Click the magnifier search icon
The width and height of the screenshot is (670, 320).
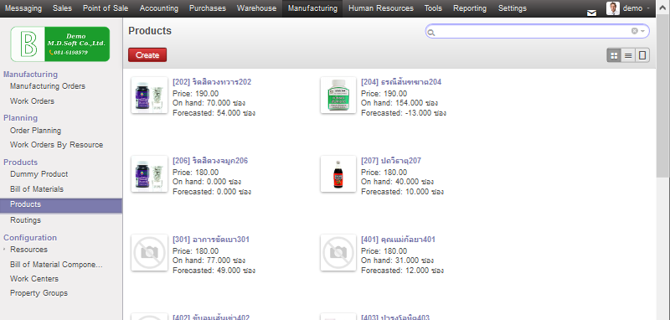click(x=431, y=33)
